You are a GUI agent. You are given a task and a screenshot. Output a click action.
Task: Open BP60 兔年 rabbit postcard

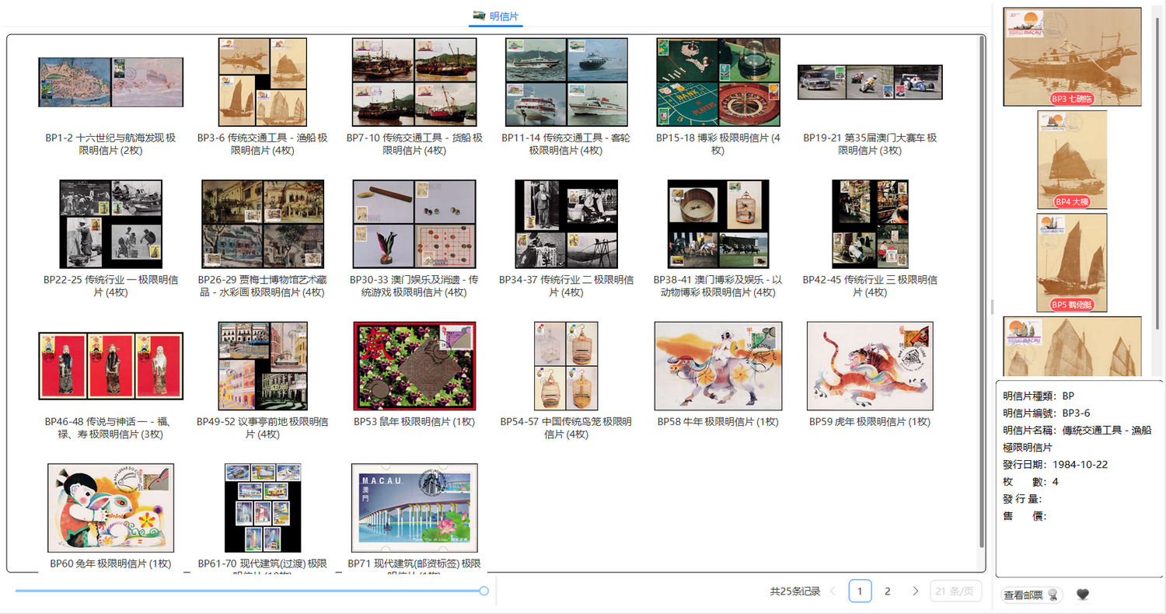110,508
